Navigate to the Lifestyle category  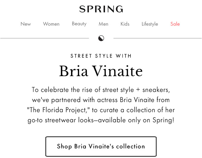point(150,24)
